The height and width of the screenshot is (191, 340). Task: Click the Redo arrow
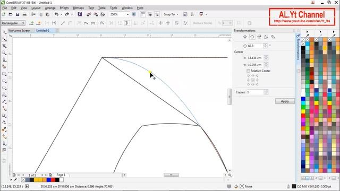[x=67, y=14]
